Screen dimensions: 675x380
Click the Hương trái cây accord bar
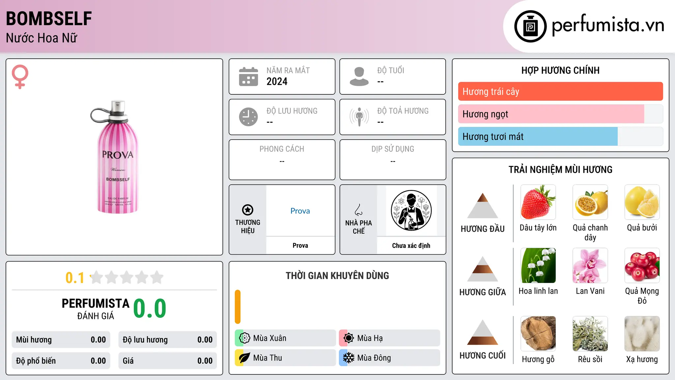[560, 91]
